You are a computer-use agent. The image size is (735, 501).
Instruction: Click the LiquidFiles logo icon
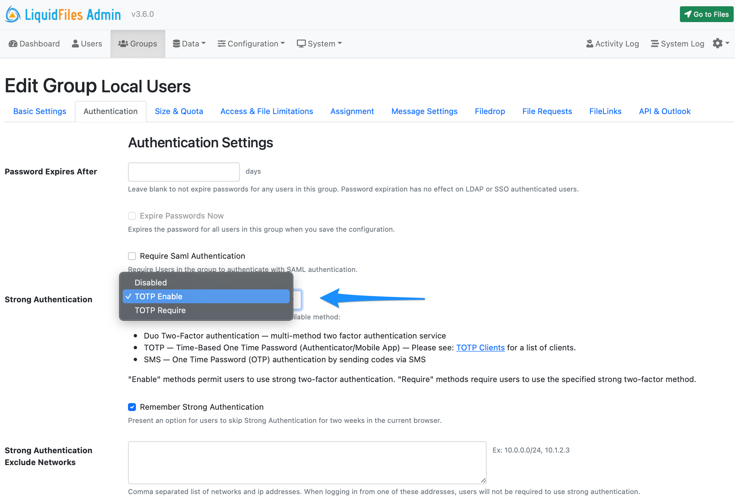13,14
